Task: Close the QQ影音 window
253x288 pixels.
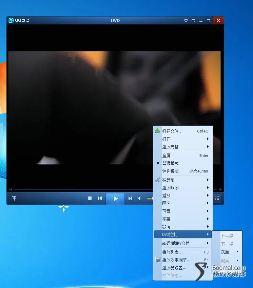Action: (x=218, y=20)
